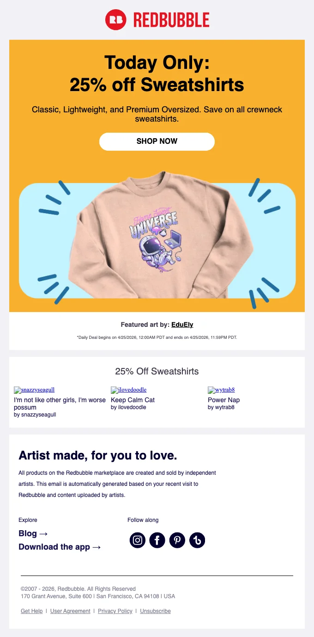Click Unsubscribe in the footer
The image size is (314, 637).
[x=155, y=611]
